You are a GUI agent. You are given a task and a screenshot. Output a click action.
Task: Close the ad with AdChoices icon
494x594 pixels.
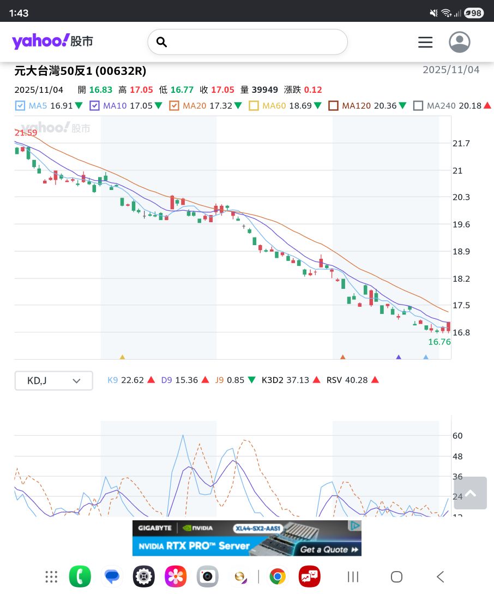pos(355,525)
